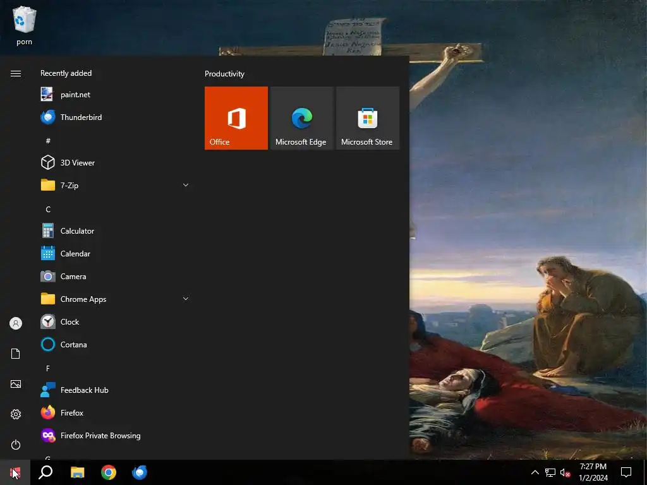This screenshot has height=485, width=647.
Task: Click the Power button in Start sidebar
Action: (16, 445)
